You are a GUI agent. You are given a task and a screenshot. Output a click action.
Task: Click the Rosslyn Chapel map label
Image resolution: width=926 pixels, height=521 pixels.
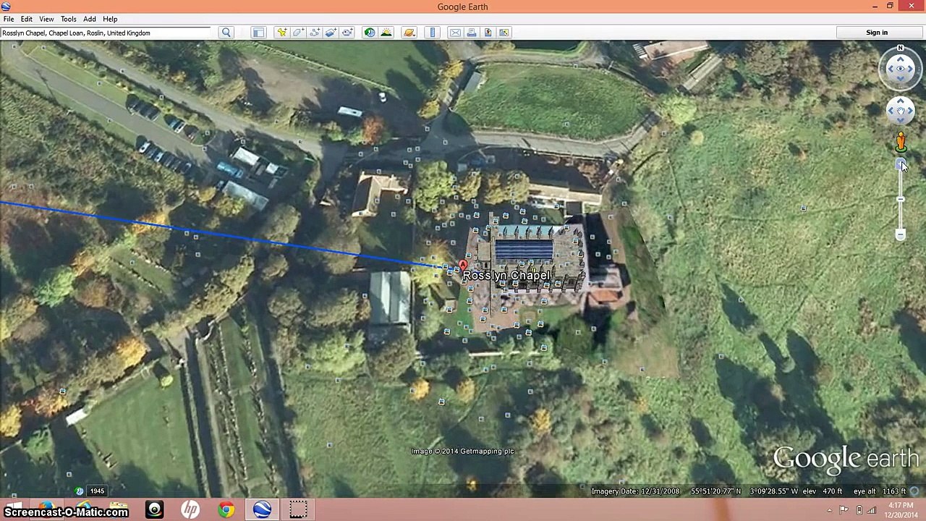click(x=506, y=276)
